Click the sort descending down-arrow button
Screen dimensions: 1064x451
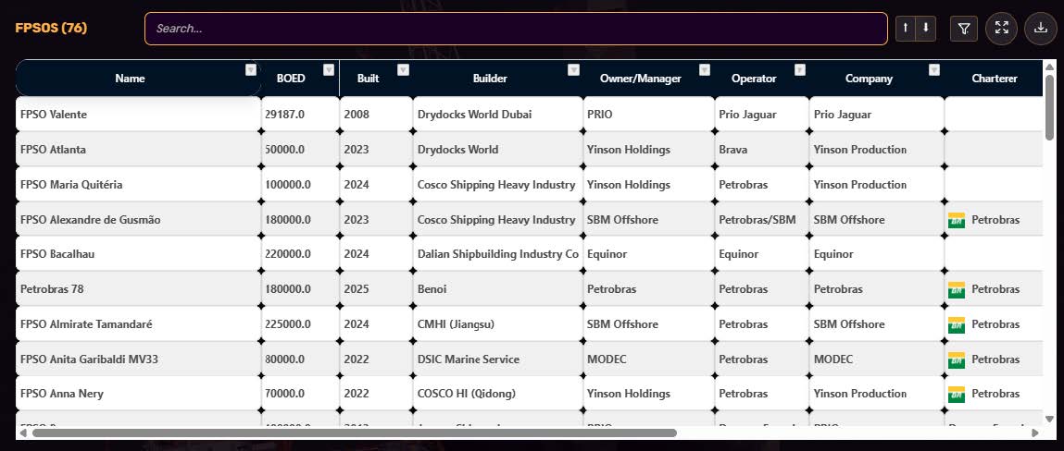(926, 29)
